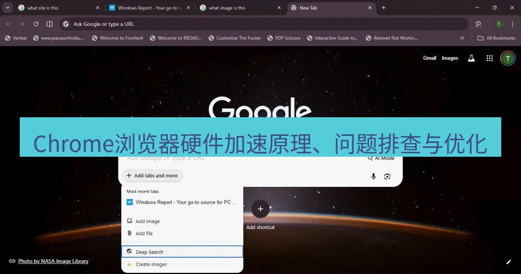521x274 pixels.
Task: Open Search Labs flask icon
Action: coord(471,59)
